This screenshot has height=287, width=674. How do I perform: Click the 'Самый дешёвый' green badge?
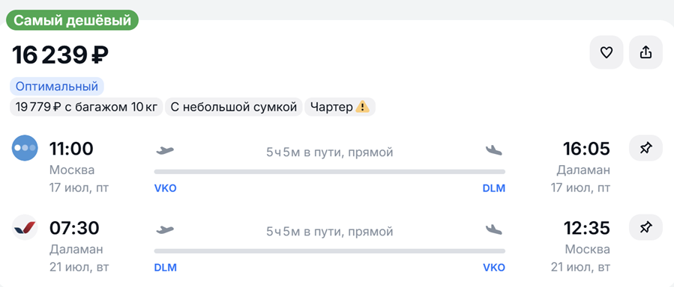72,20
